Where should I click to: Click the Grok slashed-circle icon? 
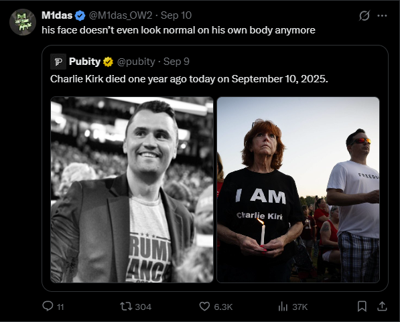(364, 16)
